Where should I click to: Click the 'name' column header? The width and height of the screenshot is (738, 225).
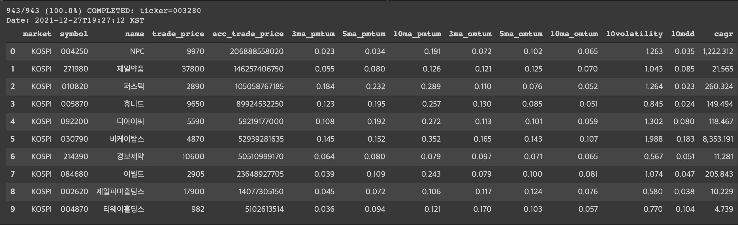[x=135, y=34]
